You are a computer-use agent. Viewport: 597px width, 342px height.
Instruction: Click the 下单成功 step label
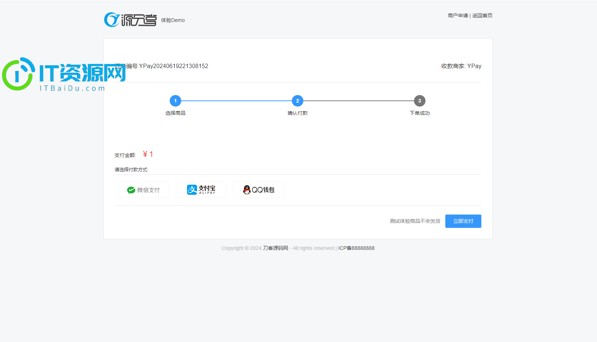[x=420, y=113]
